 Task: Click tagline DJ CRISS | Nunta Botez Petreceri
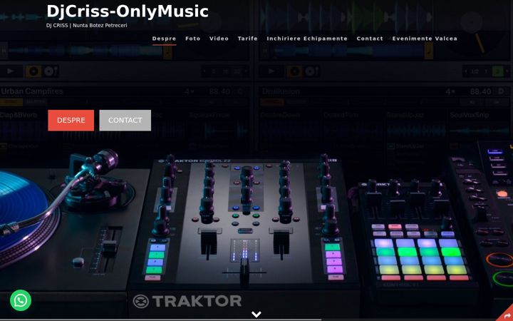(x=87, y=26)
